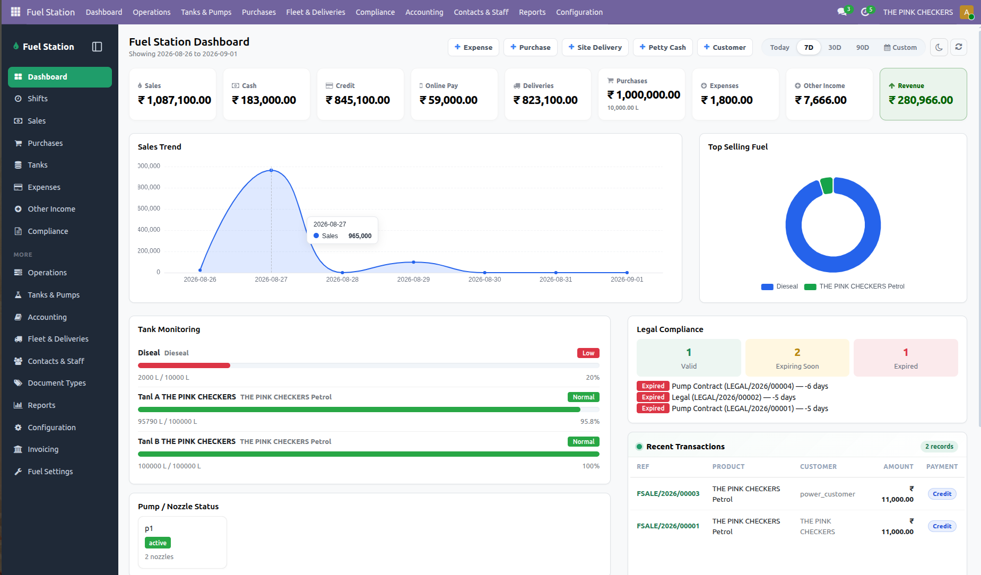Click the Shifts sidebar icon
The width and height of the screenshot is (981, 575).
point(18,99)
